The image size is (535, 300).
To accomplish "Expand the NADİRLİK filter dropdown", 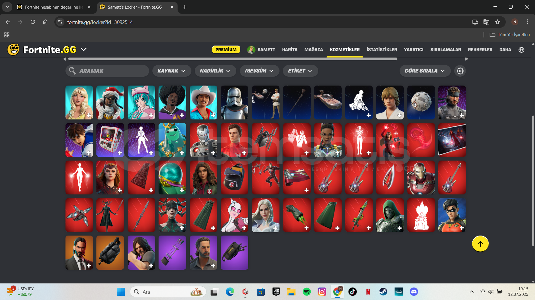I will coord(215,71).
